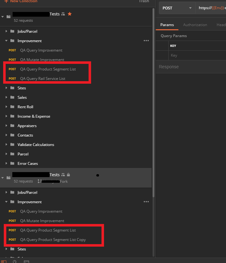Click the console icon at the screen bottom
226x263 pixels.
26,261
